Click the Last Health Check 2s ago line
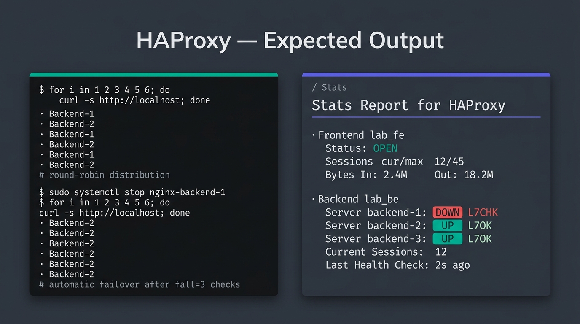 [x=397, y=265]
